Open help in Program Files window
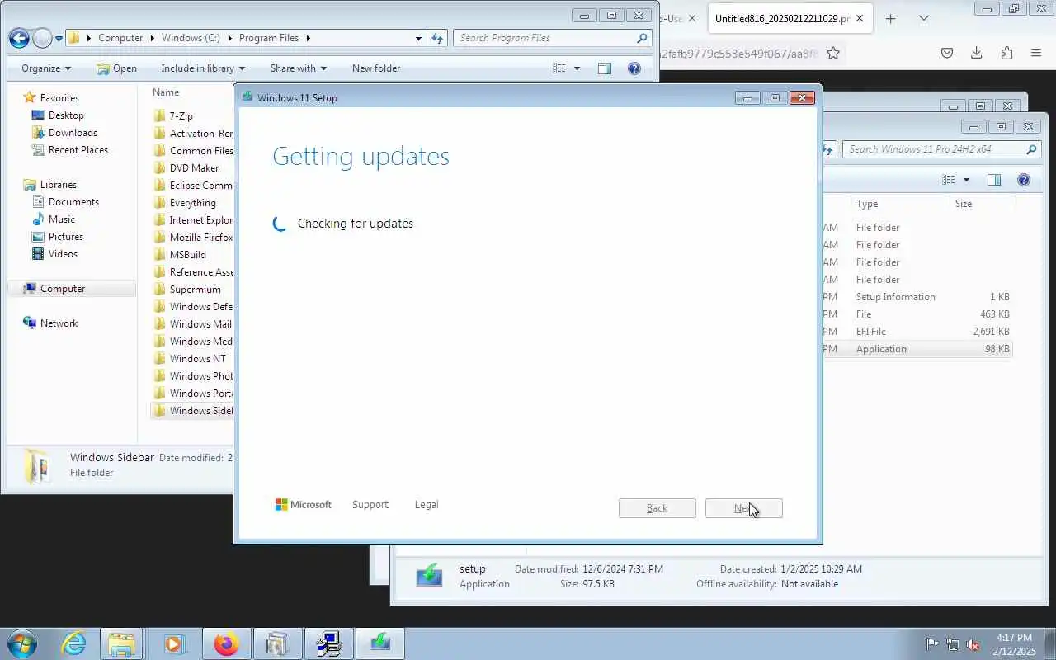Viewport: 1056px width, 660px height. point(634,68)
